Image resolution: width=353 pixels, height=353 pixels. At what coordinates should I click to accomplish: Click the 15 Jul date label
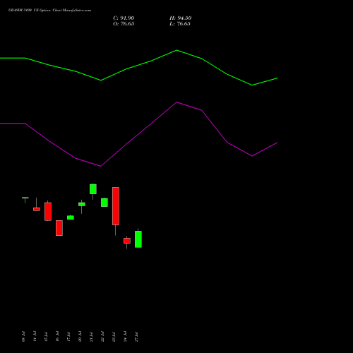(46, 337)
